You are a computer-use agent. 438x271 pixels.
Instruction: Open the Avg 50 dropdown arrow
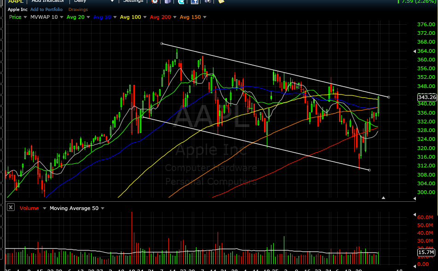[115, 17]
